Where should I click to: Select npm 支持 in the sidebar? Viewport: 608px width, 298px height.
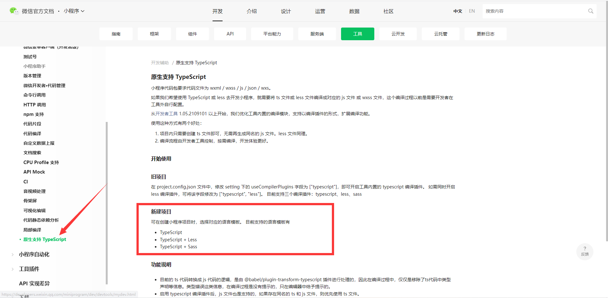coord(34,114)
